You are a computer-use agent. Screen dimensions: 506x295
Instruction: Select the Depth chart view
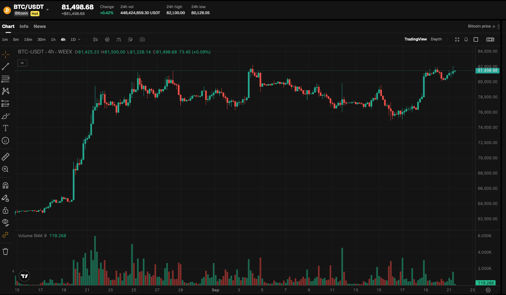coord(436,39)
